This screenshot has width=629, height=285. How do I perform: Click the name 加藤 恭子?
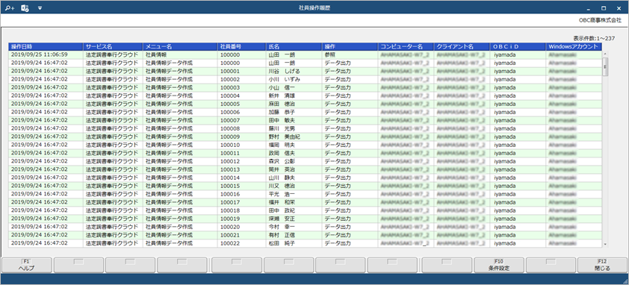tap(282, 112)
